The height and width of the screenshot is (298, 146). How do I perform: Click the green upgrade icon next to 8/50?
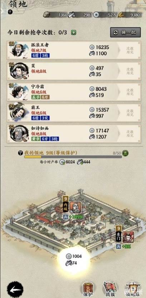click(125, 153)
